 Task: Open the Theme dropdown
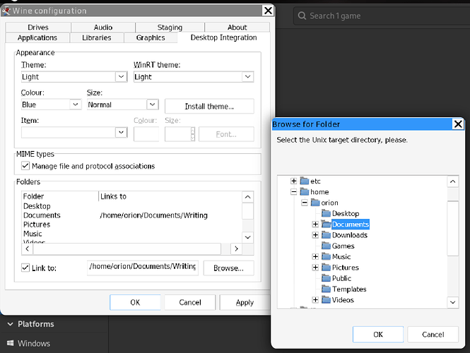tap(121, 77)
